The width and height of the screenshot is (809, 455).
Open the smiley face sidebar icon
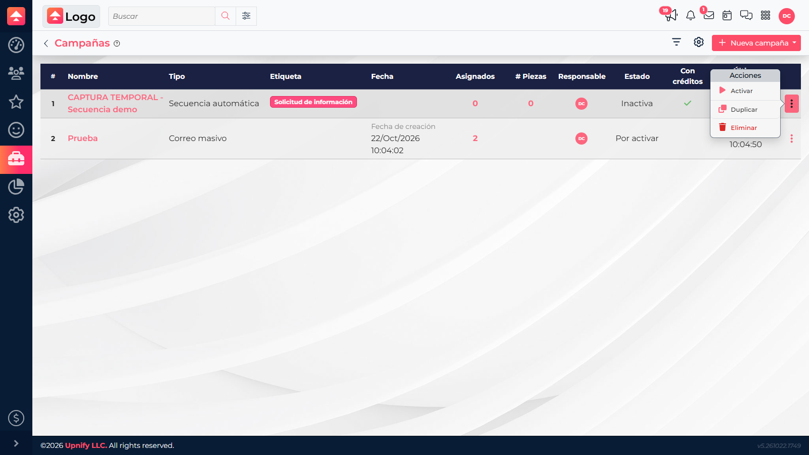[16, 130]
